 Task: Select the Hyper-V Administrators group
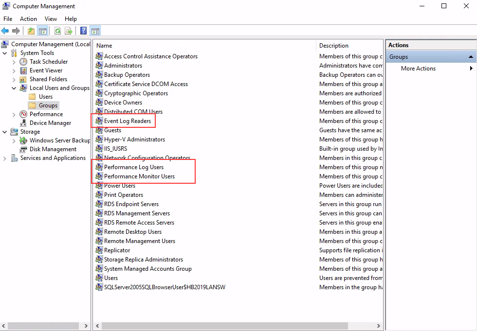tap(134, 139)
